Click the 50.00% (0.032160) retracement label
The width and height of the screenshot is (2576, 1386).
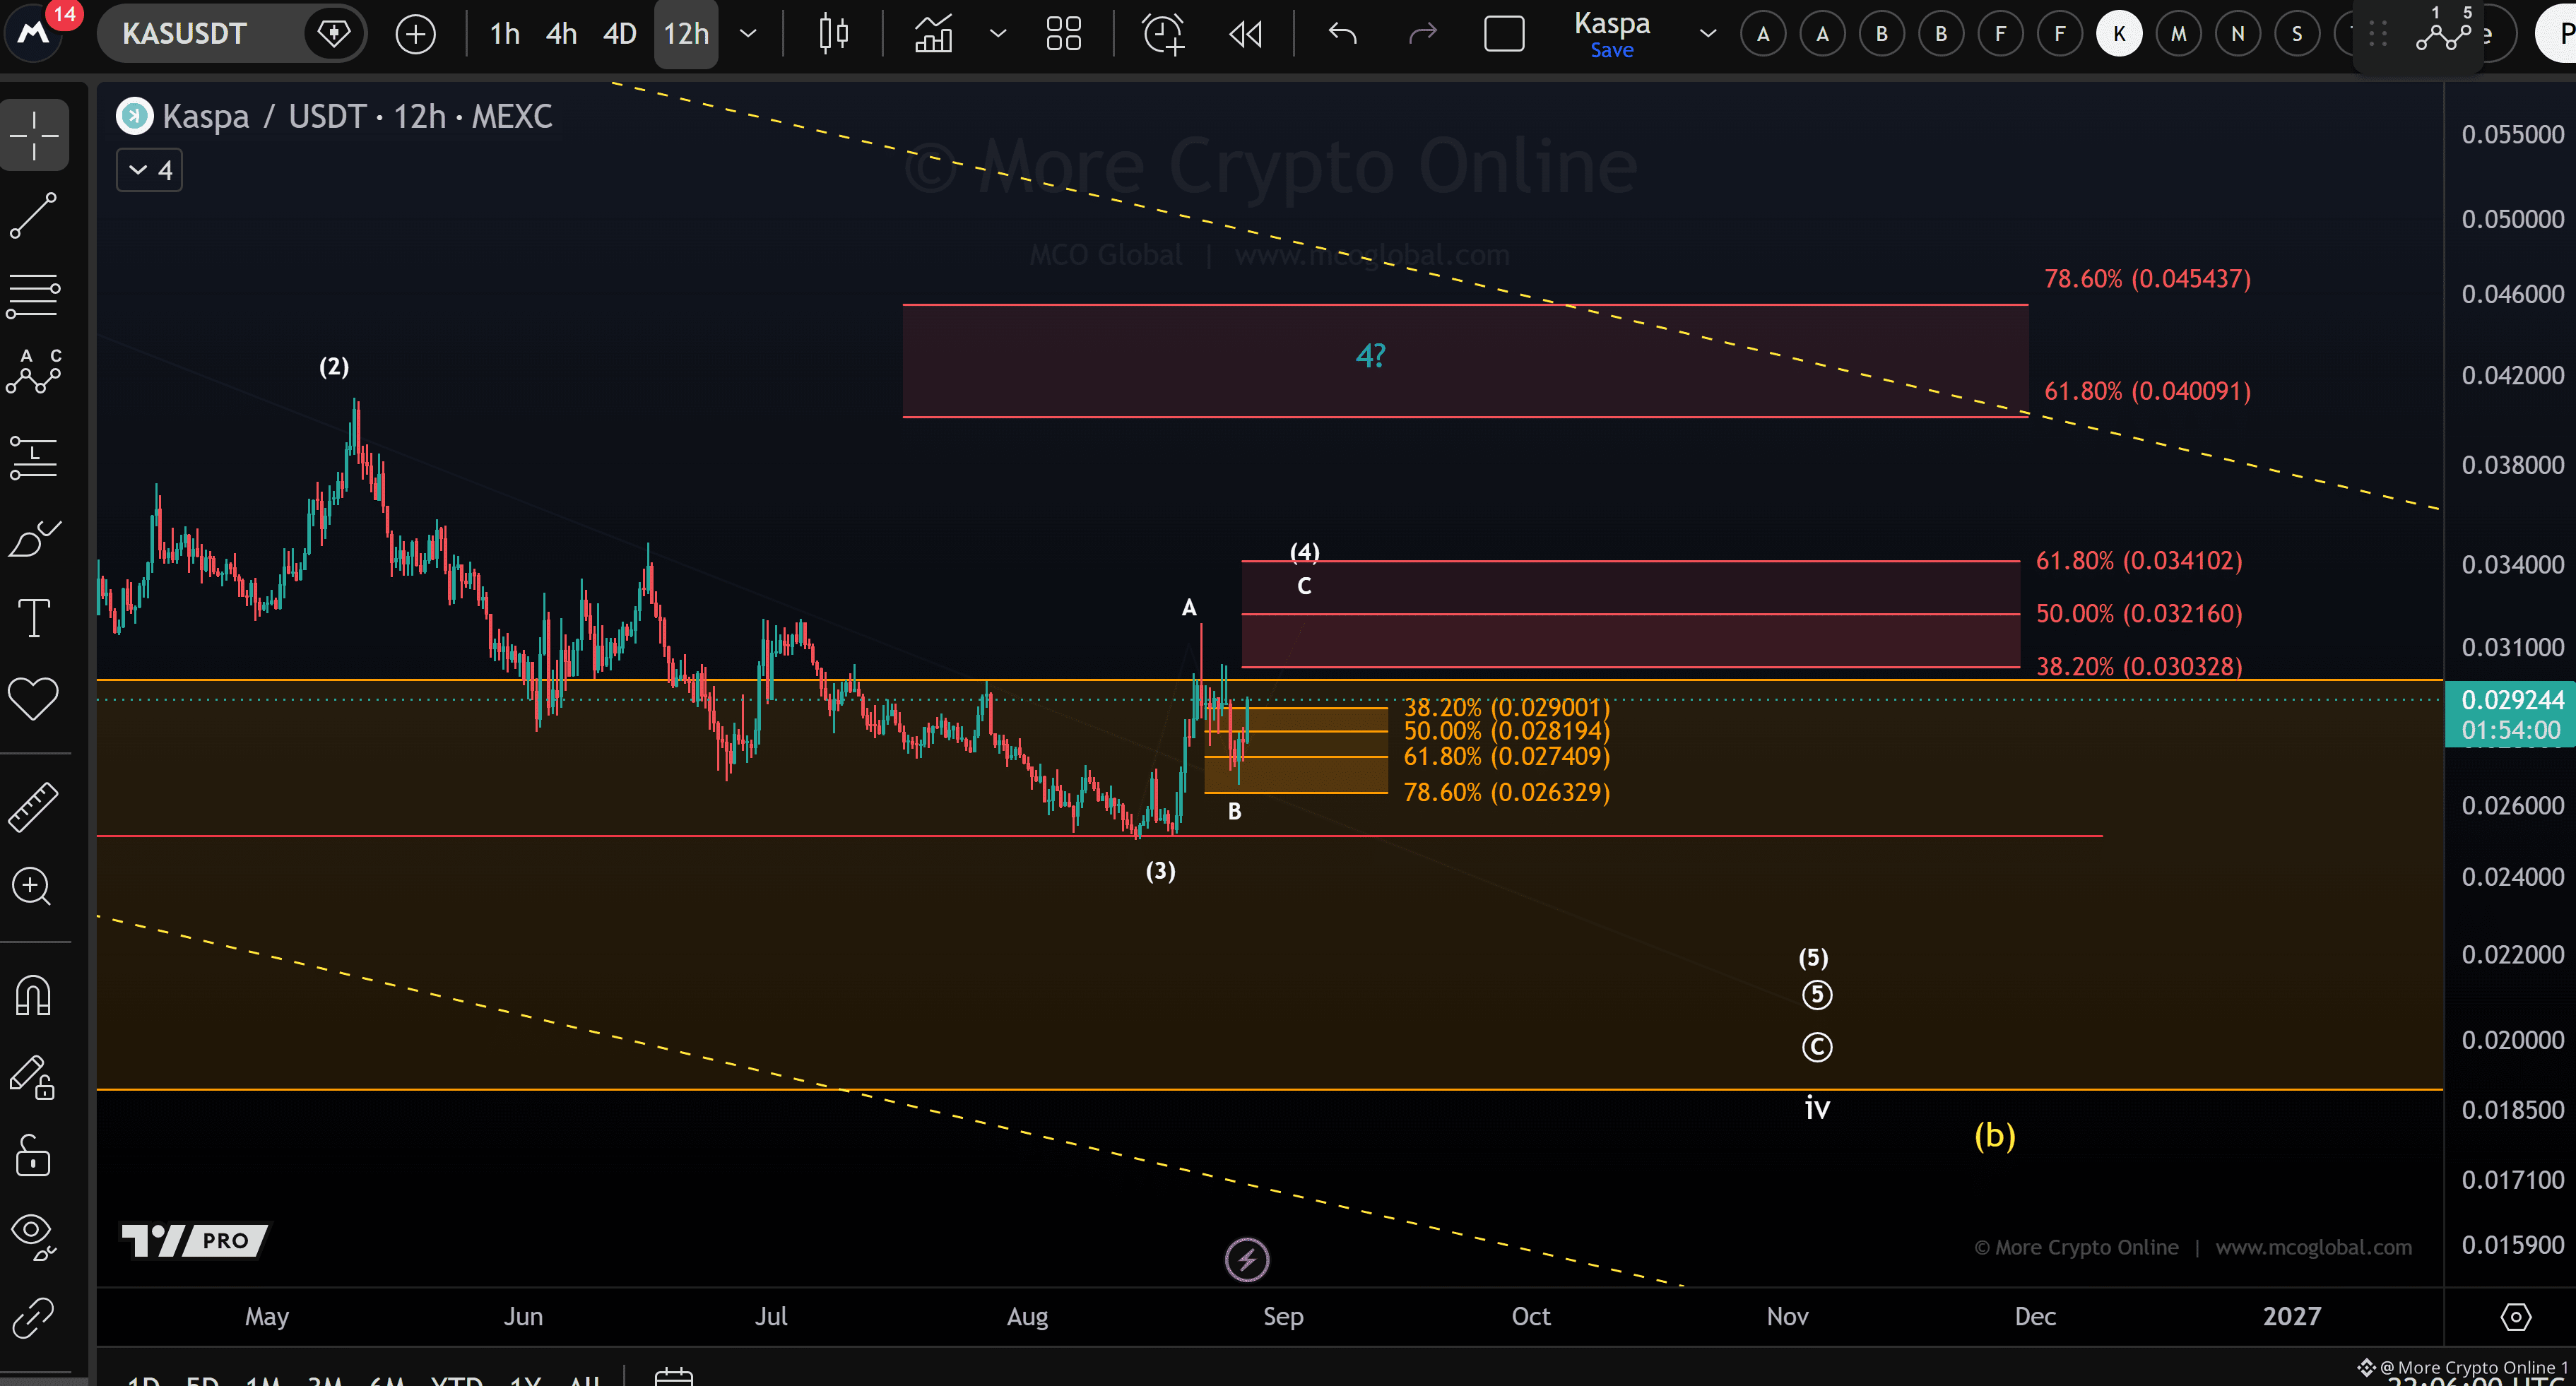pyautogui.click(x=2139, y=614)
